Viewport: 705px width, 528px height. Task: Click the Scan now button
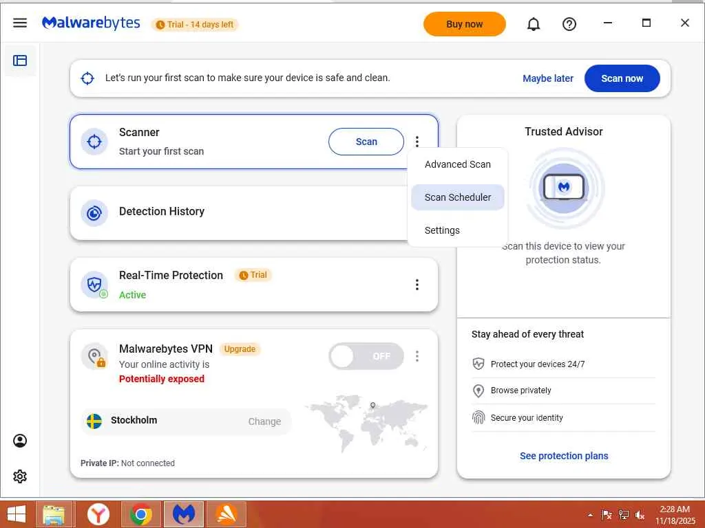click(622, 78)
